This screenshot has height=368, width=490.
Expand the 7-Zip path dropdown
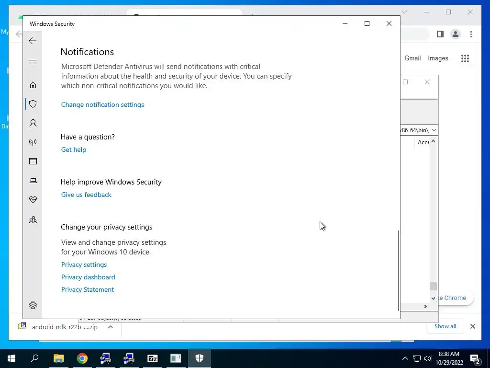coord(434,130)
